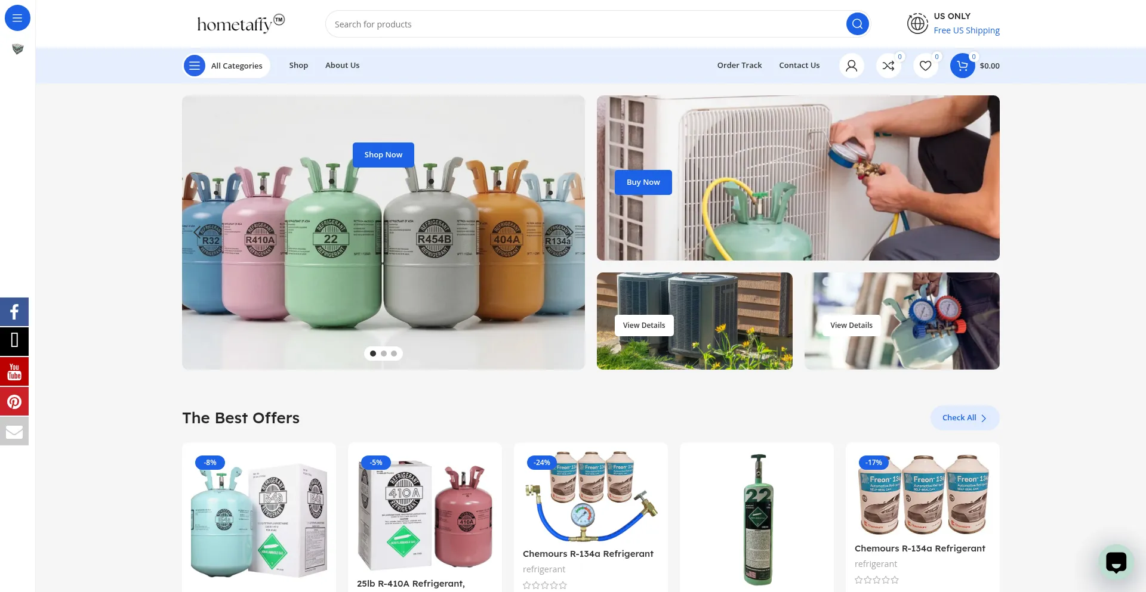This screenshot has width=1146, height=592.
Task: Click Free US Shipping link
Action: coord(966,30)
